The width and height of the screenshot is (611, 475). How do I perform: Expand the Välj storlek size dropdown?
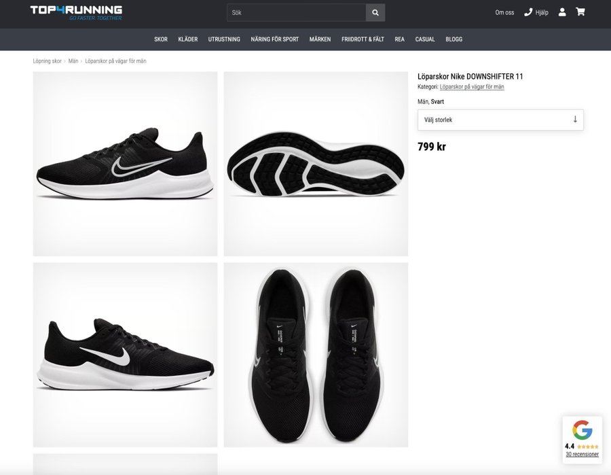[x=500, y=120]
